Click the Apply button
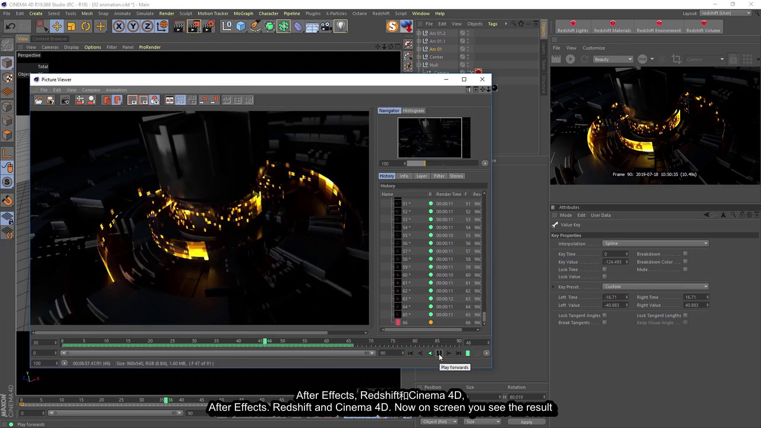 coord(527,422)
